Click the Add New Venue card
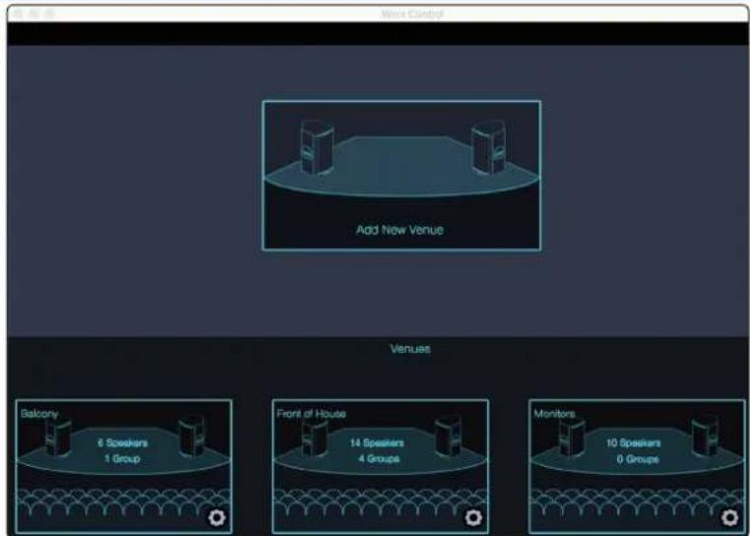 402,175
